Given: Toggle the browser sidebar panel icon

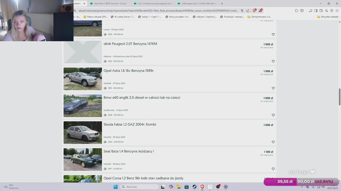Looking at the screenshot, I should (x=316, y=11).
